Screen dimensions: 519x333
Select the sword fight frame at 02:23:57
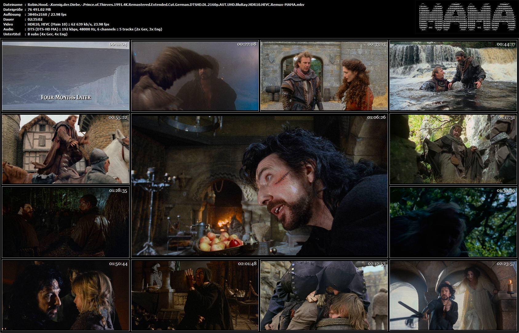point(453,295)
